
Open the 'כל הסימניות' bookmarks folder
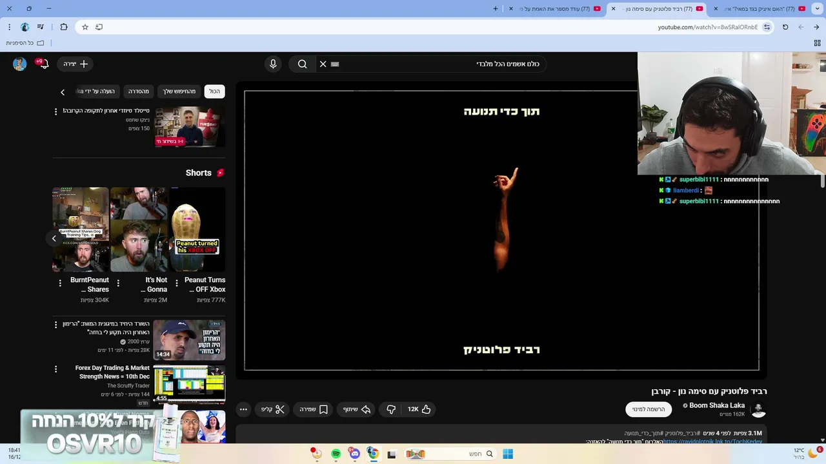tap(25, 43)
